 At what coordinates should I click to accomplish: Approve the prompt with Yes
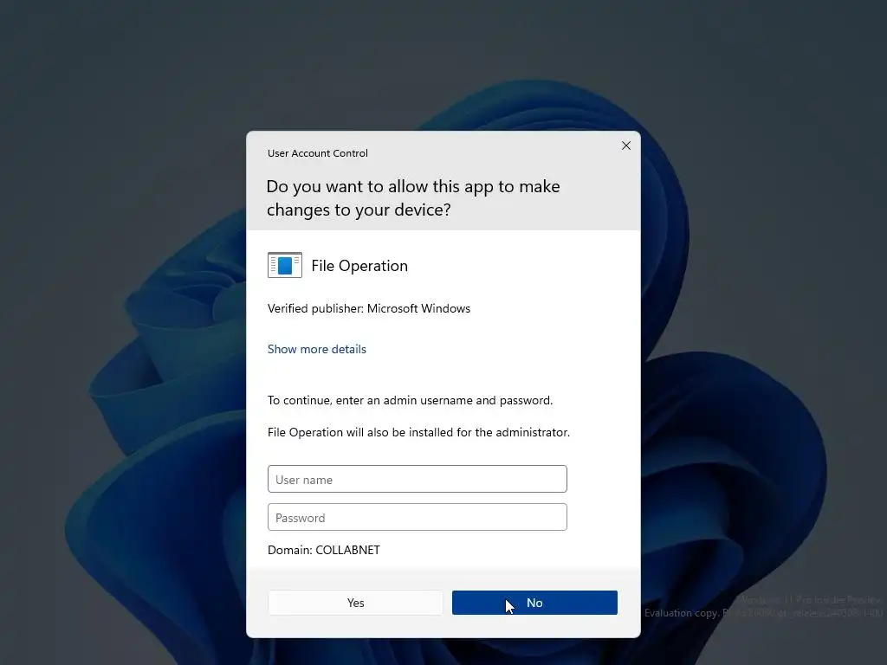click(355, 603)
